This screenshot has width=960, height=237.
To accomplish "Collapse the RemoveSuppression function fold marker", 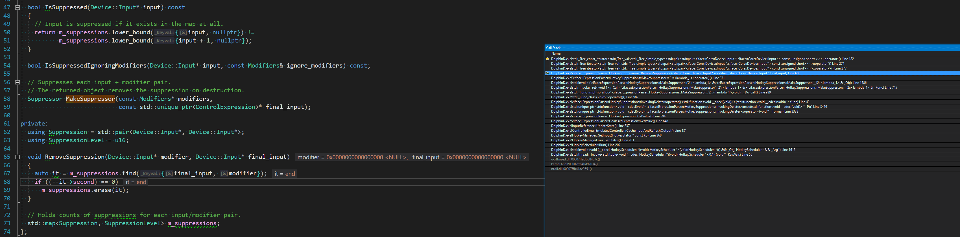I will 17,157.
